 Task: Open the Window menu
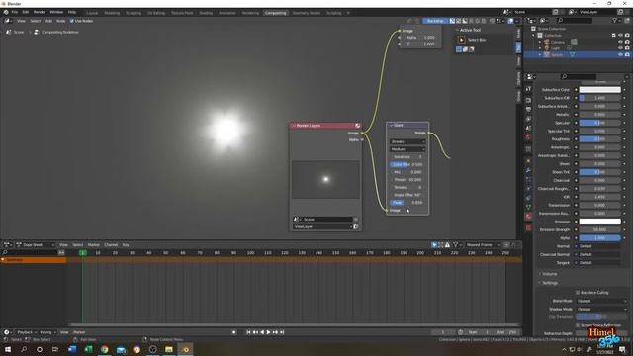tap(56, 12)
